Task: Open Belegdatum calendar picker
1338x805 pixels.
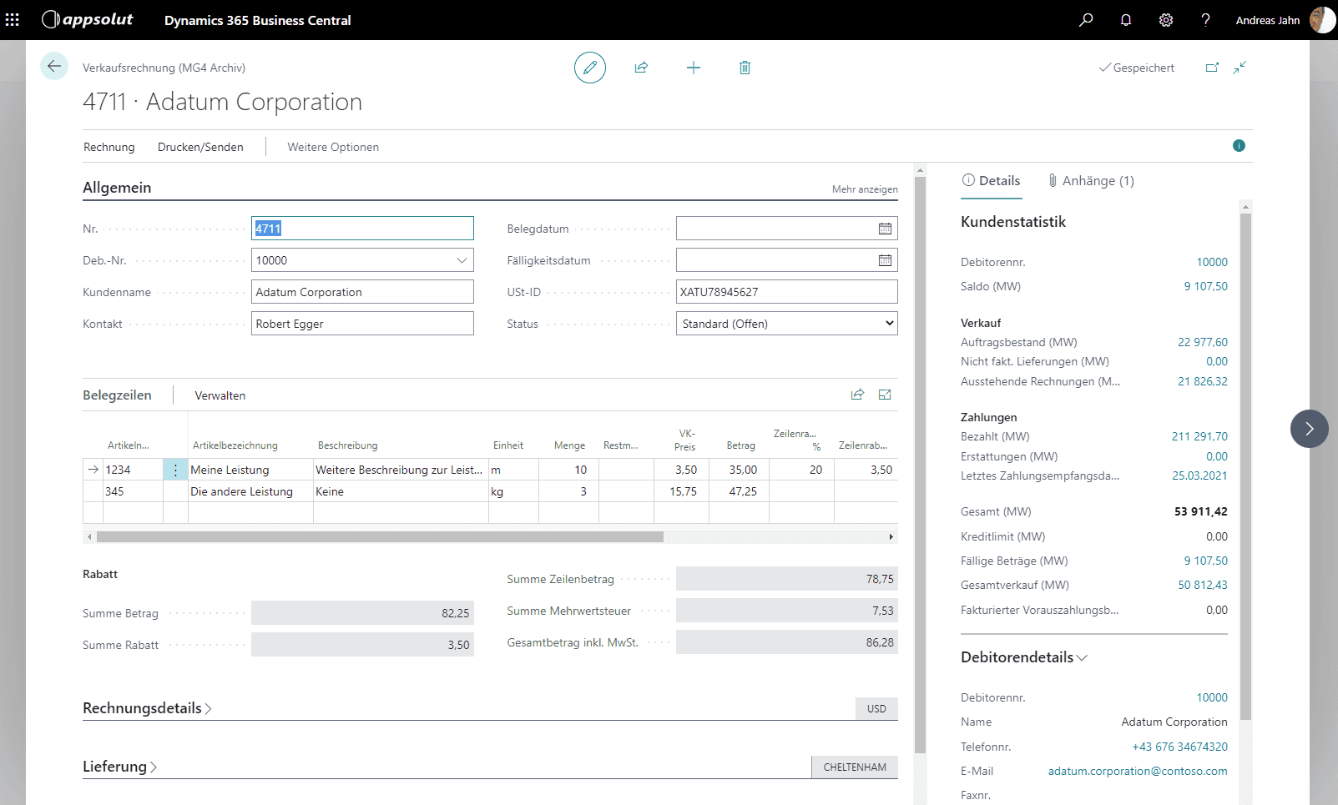Action: point(885,229)
